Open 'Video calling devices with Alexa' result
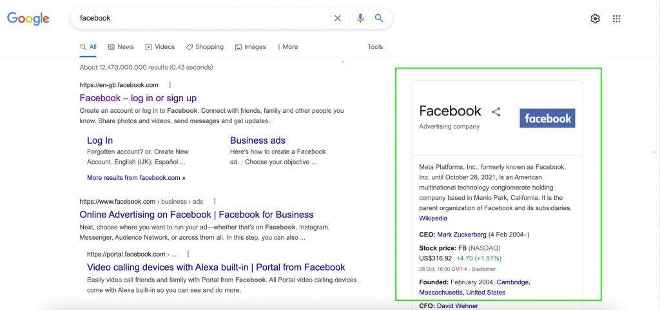660x310 pixels. (216, 267)
